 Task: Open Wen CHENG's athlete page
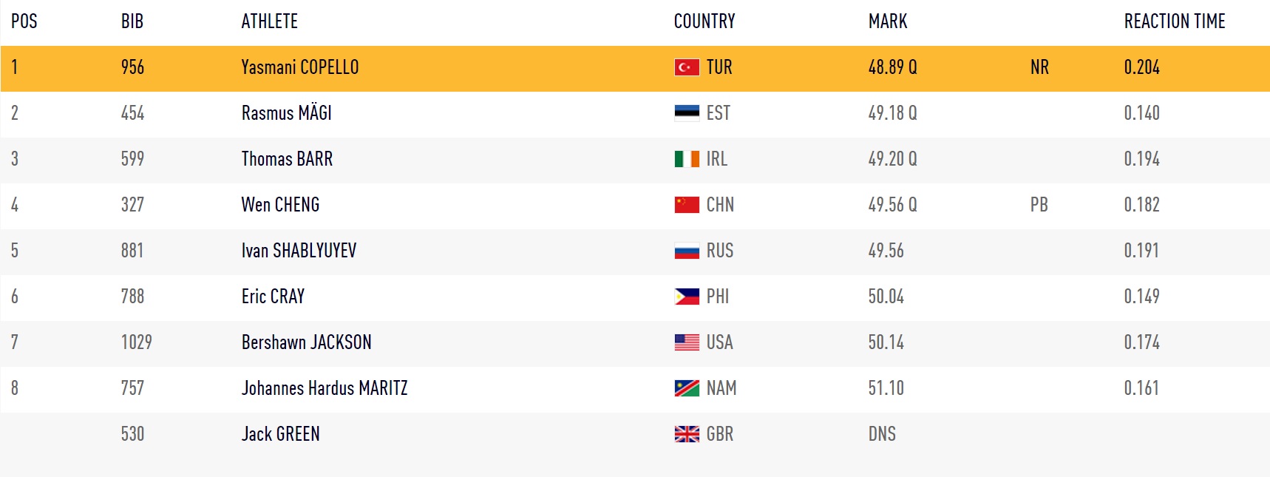(281, 205)
